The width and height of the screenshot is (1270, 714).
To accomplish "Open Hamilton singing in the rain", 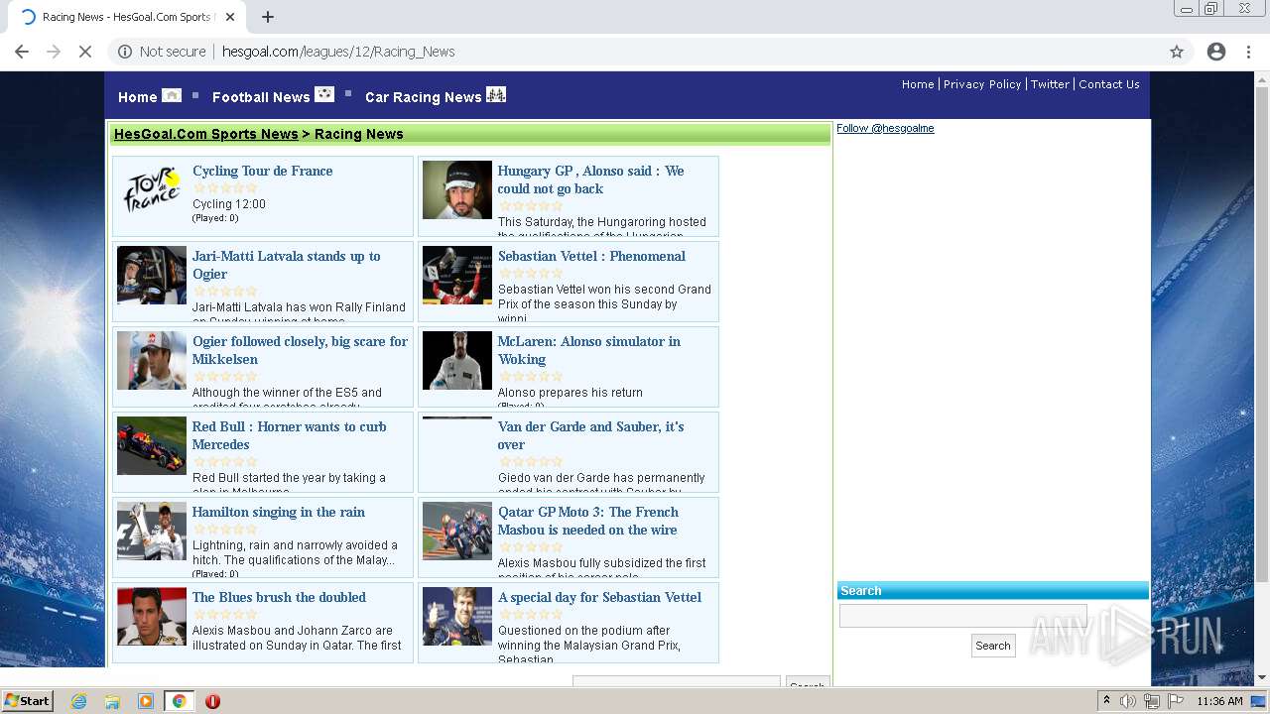I will tap(279, 512).
